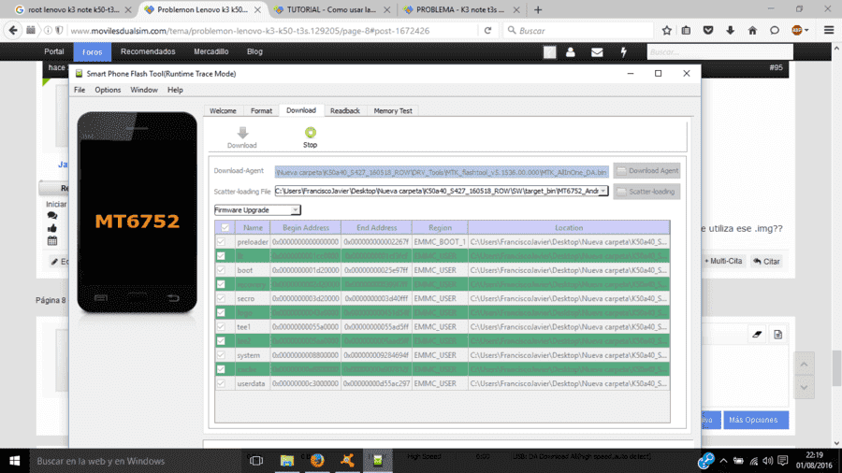842x473 pixels.
Task: Click the Flash Tool icon in the taskbar
Action: click(x=378, y=461)
